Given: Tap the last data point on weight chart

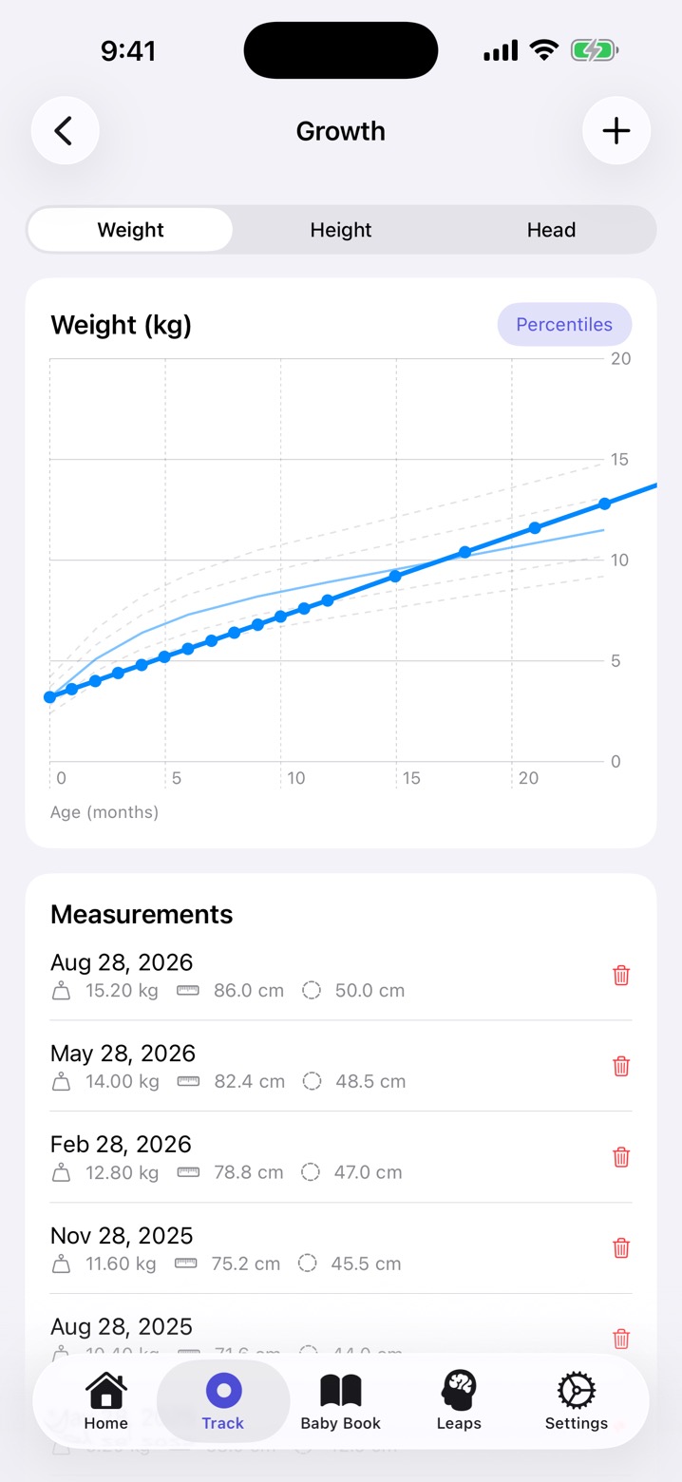Looking at the screenshot, I should tap(604, 503).
